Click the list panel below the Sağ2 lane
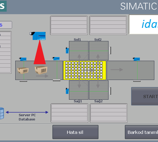This screenshot has width=158, height=142. [x=108, y=113]
